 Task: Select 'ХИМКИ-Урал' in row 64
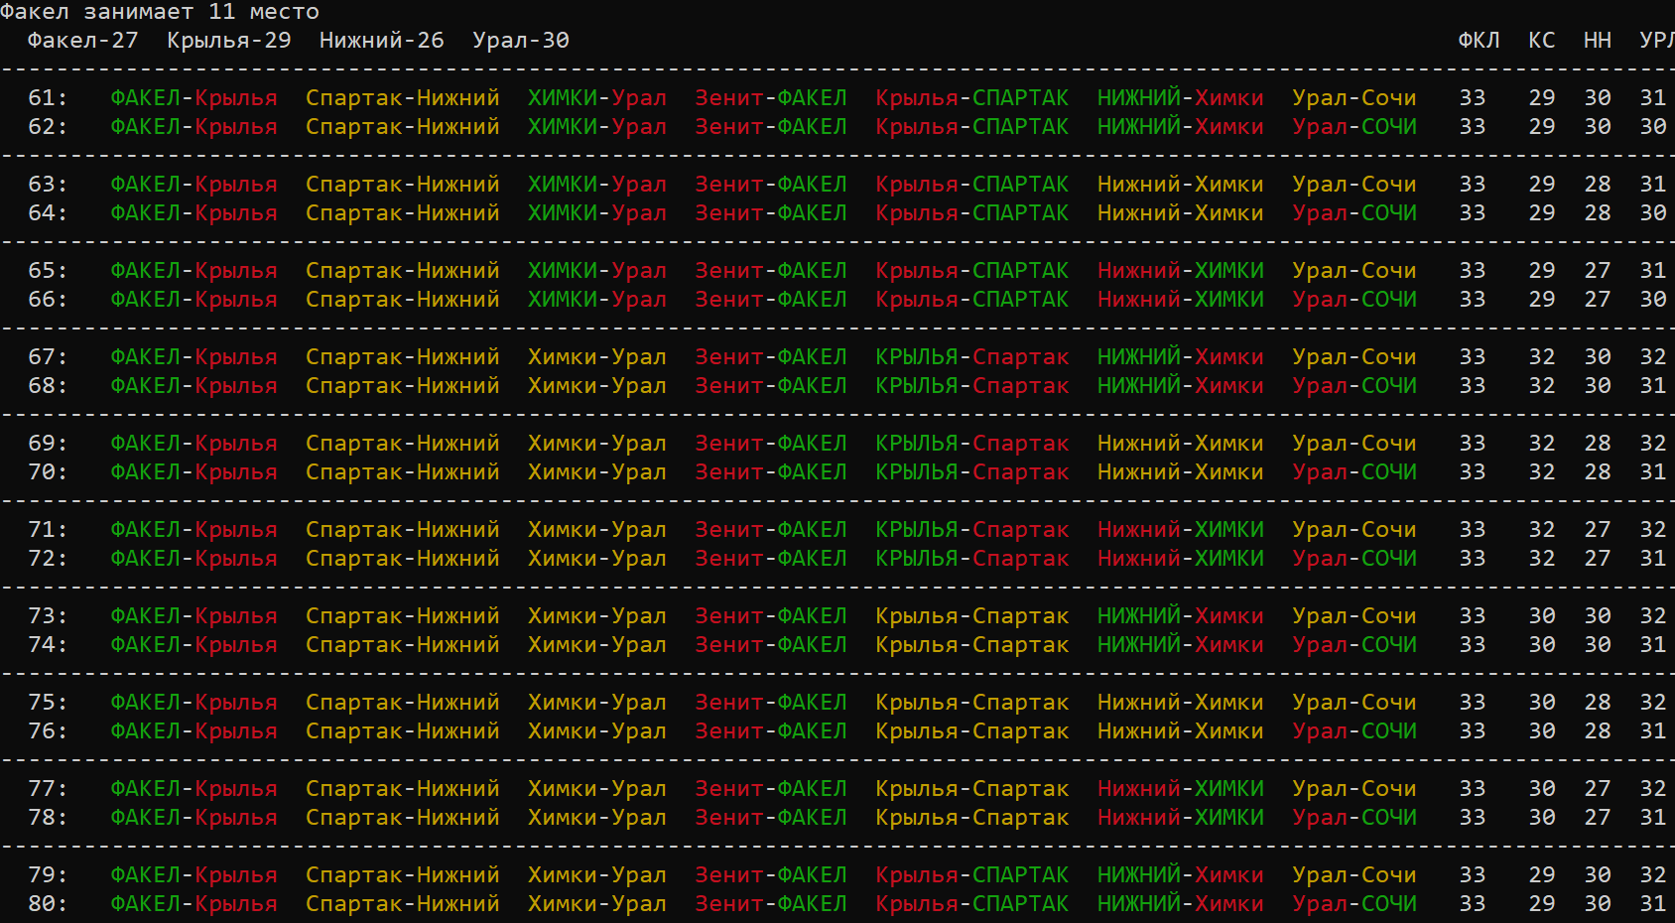[x=597, y=213]
